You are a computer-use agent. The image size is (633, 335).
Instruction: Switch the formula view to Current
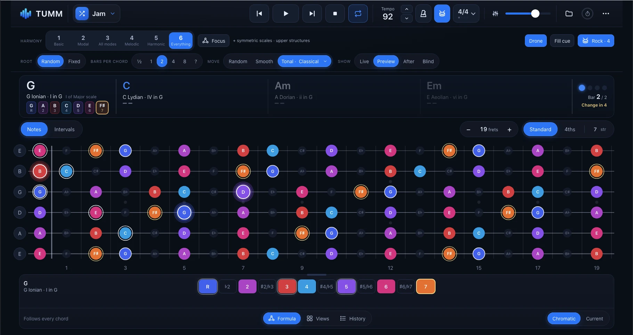594,318
